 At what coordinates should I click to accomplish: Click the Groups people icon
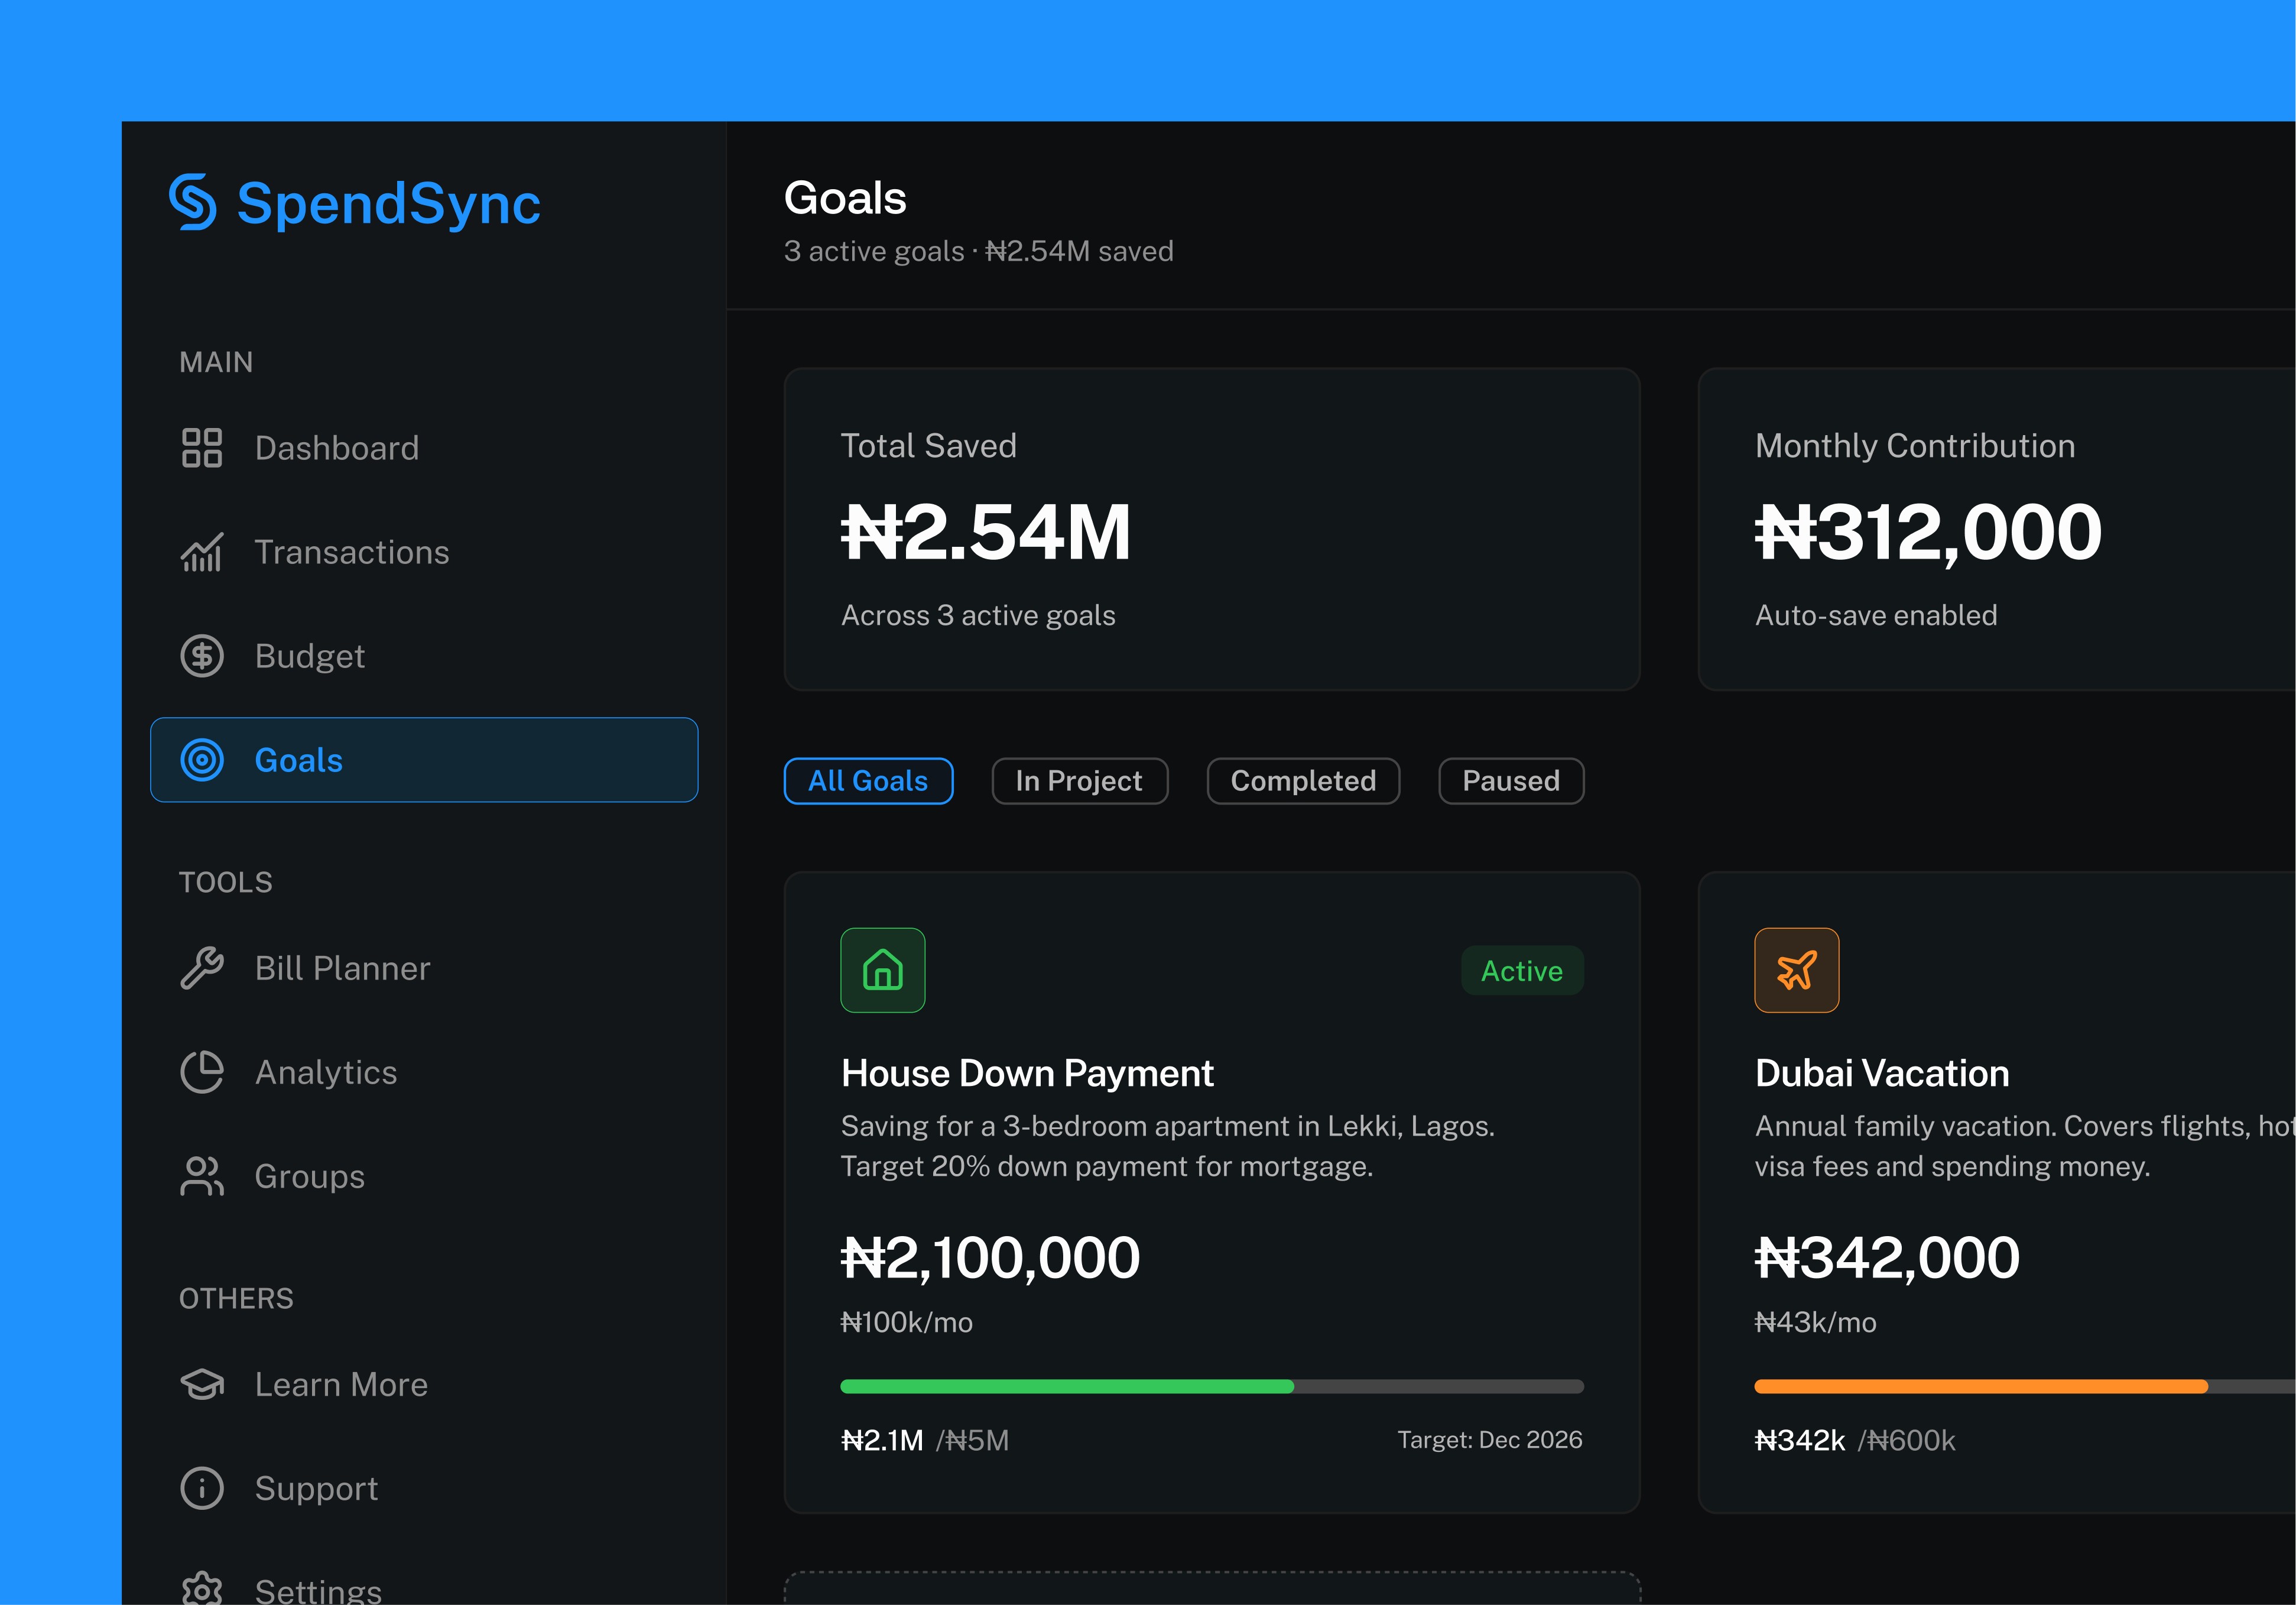(x=201, y=1176)
